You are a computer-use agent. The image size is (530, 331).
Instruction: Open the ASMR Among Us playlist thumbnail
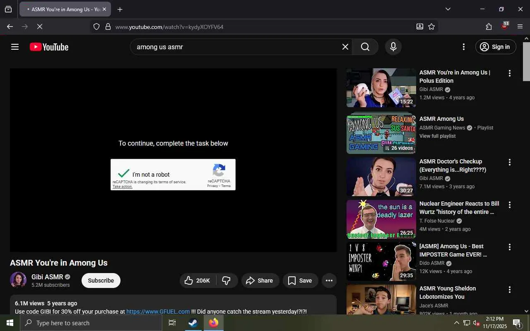tap(381, 133)
